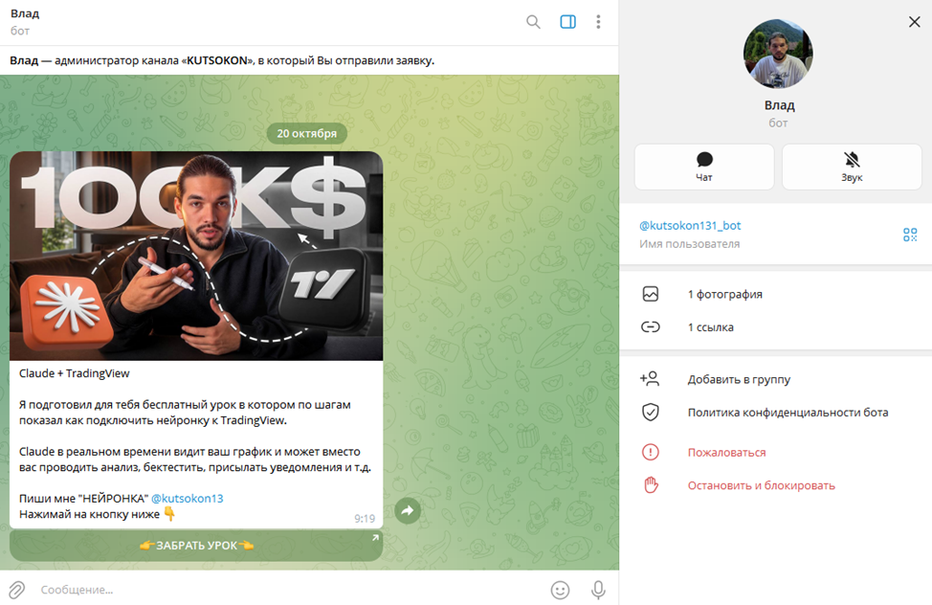The width and height of the screenshot is (932, 605).
Task: Click the Имя пользователя label
Action: (690, 244)
